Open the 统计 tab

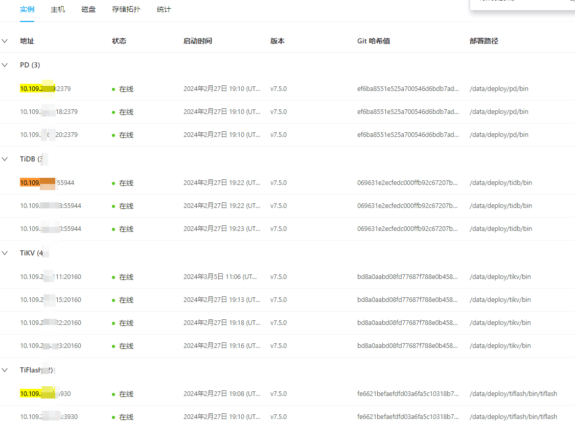[164, 10]
